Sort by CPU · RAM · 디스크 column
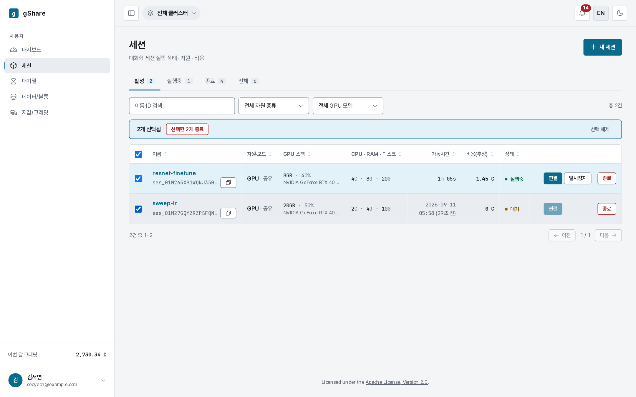The width and height of the screenshot is (636, 397). point(376,154)
